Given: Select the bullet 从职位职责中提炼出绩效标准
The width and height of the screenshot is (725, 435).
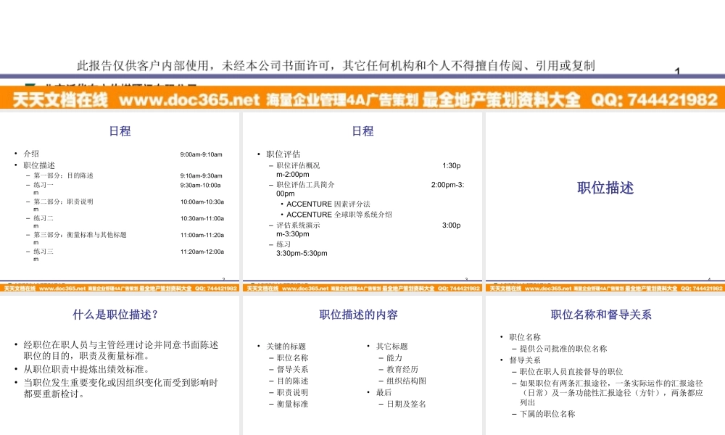Looking at the screenshot, I should [x=86, y=369].
